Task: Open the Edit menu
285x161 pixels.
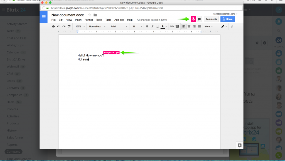Action: pyautogui.click(x=61, y=20)
